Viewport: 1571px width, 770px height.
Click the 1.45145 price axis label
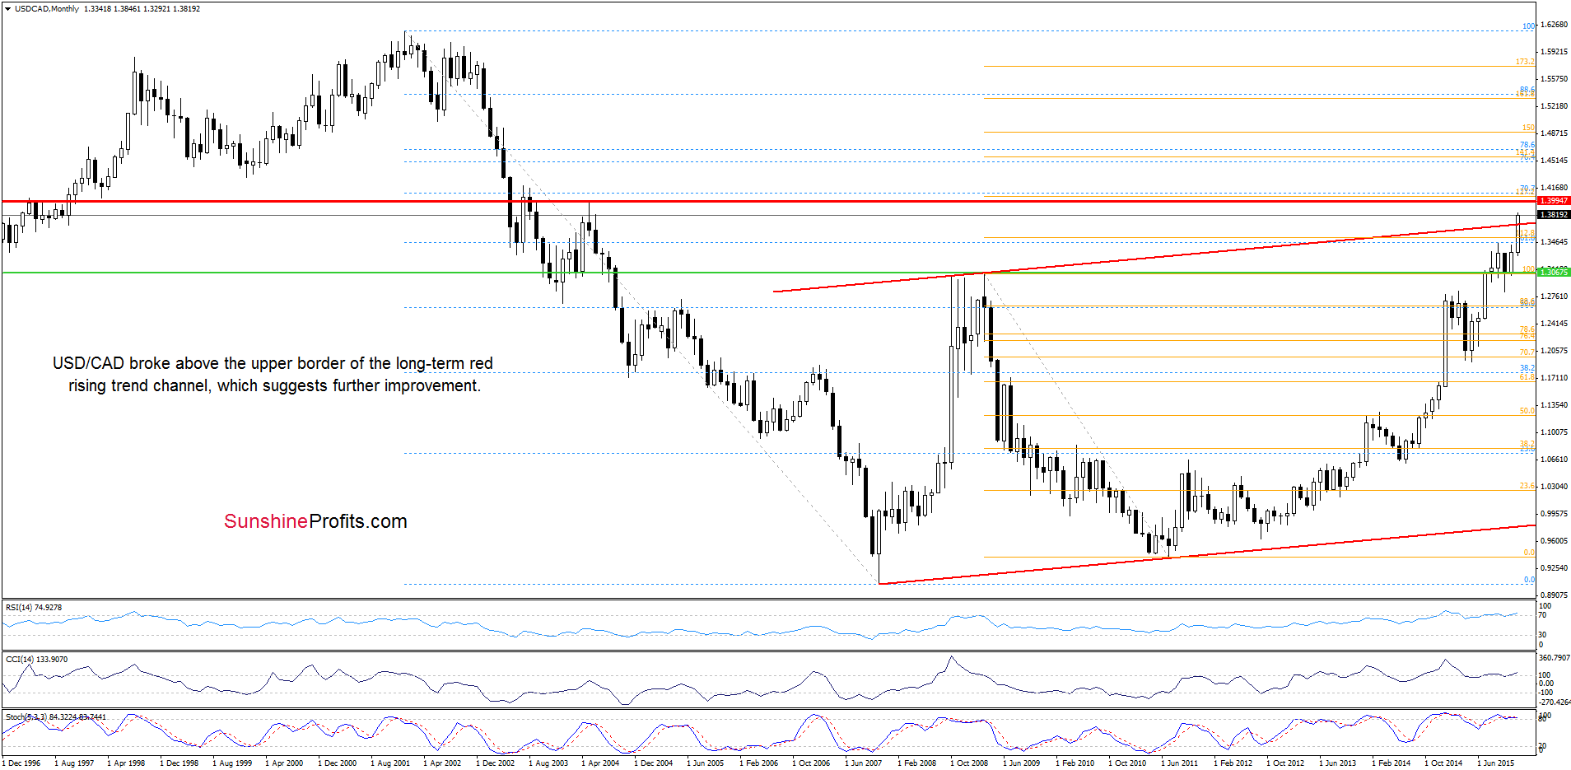[x=1554, y=161]
